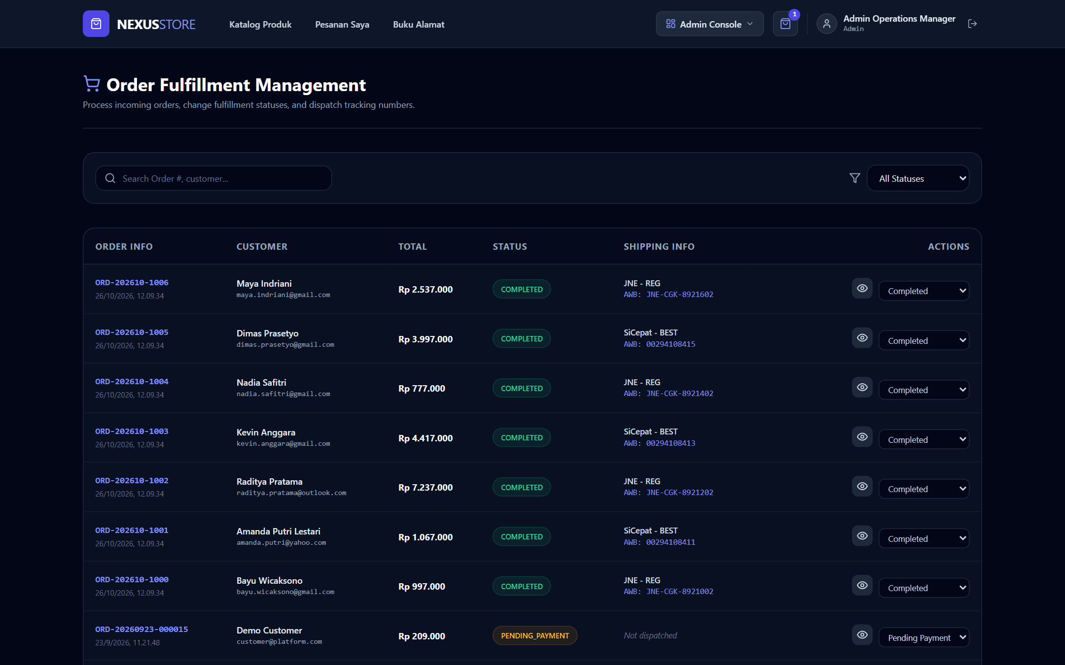View details of order ORD-202610-1006

[x=862, y=288]
